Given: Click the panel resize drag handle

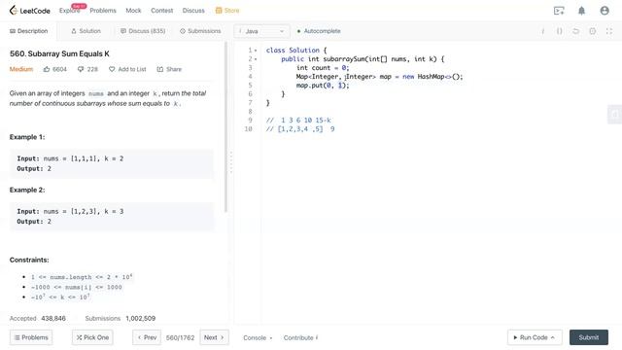Looking at the screenshot, I should 231,162.
